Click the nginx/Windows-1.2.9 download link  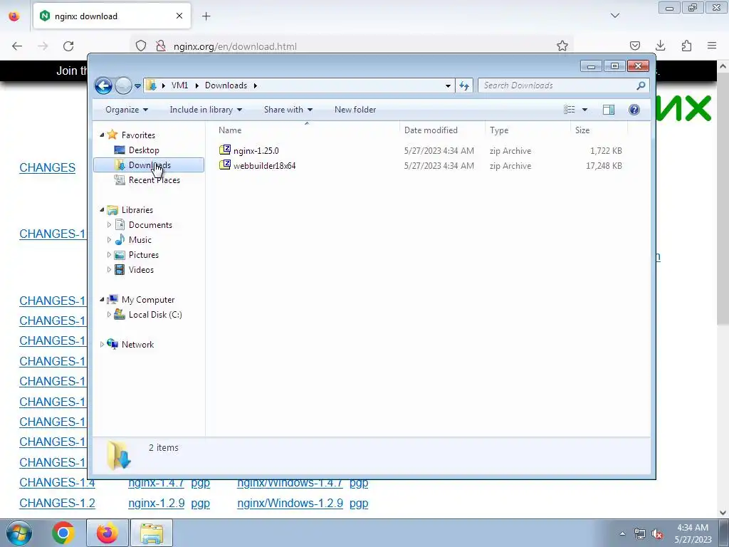(x=290, y=504)
